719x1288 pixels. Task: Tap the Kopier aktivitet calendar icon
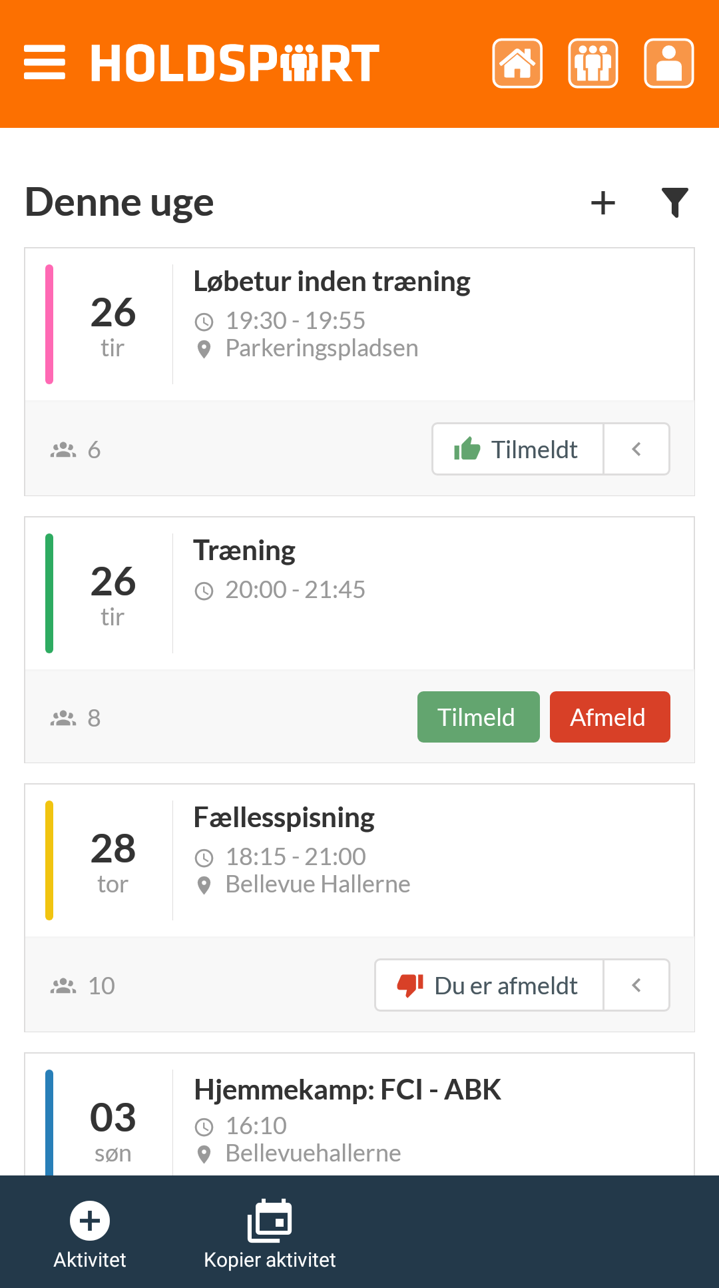[x=270, y=1221]
